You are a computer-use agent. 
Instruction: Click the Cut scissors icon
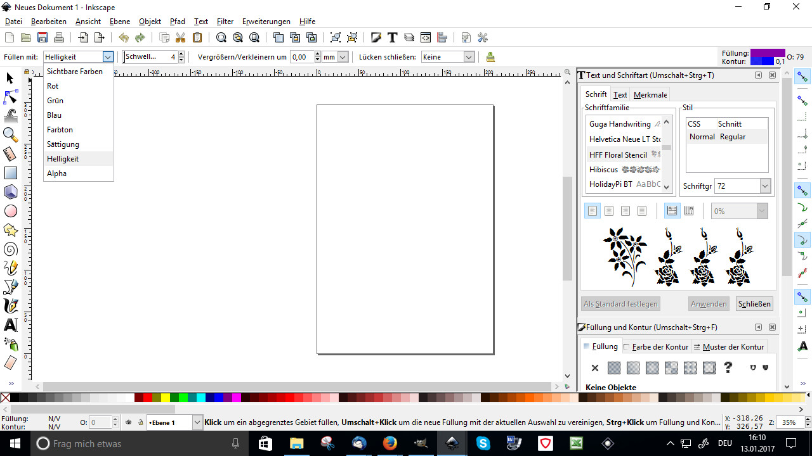181,38
